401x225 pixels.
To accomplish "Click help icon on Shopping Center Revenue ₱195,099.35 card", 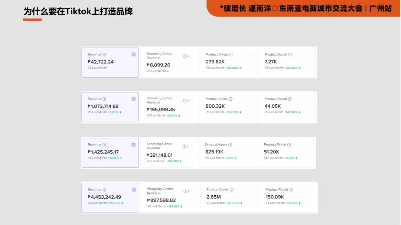I will (185, 101).
